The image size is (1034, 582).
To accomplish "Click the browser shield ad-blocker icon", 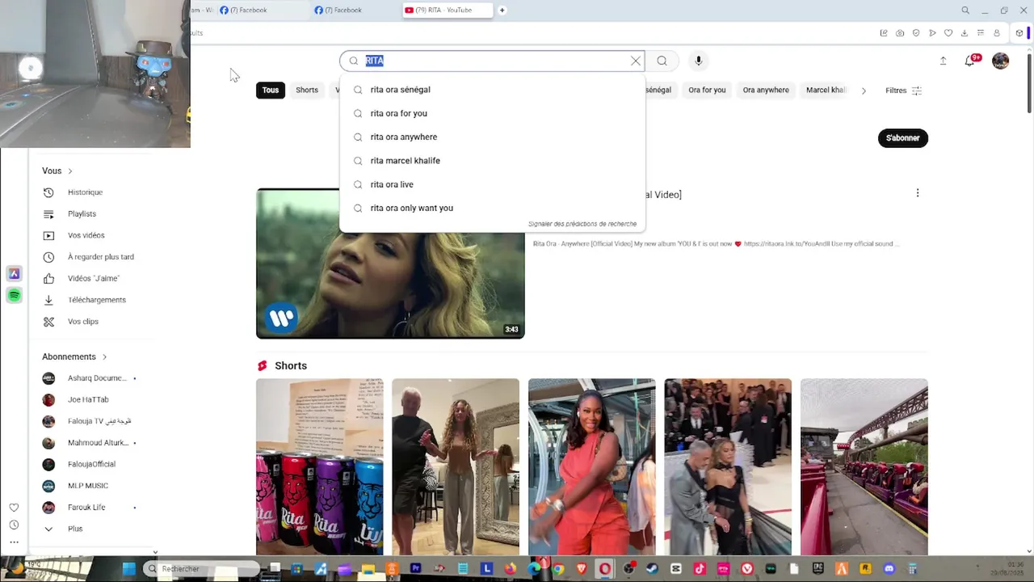I will point(916,33).
